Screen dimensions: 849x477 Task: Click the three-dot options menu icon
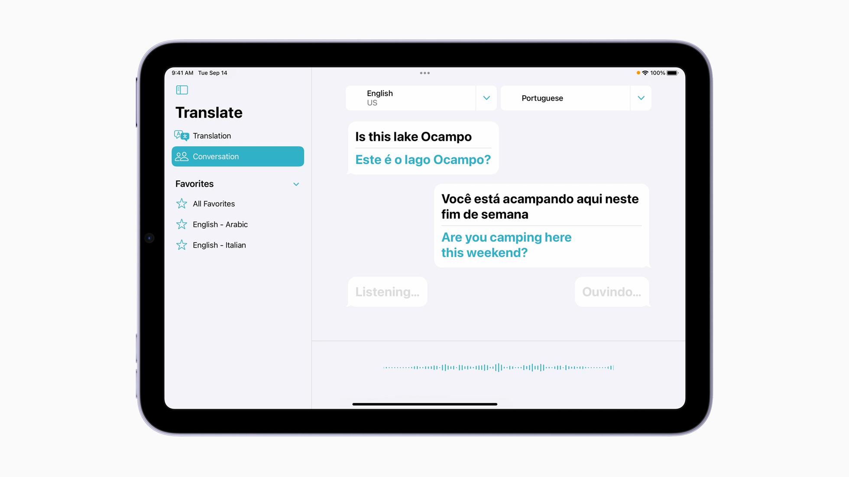[x=424, y=73]
